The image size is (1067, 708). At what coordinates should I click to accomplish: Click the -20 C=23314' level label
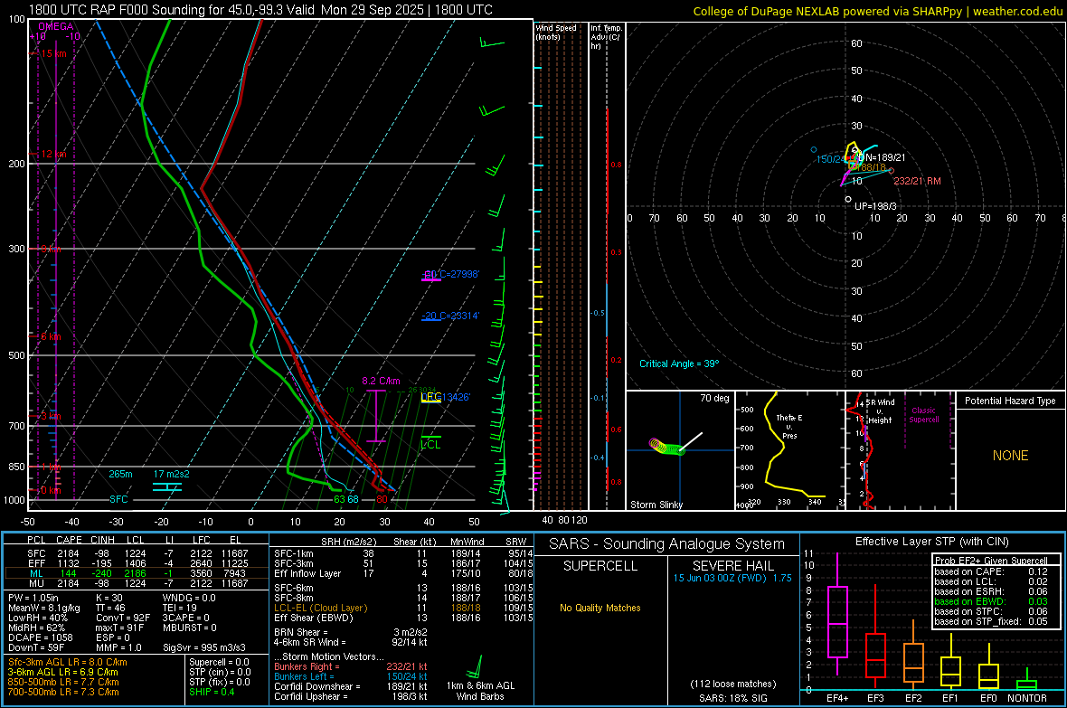click(450, 316)
